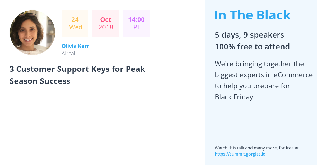The image size is (317, 165).
Task: Click Olivia Kerr's circular profile photo
Action: 32,33
